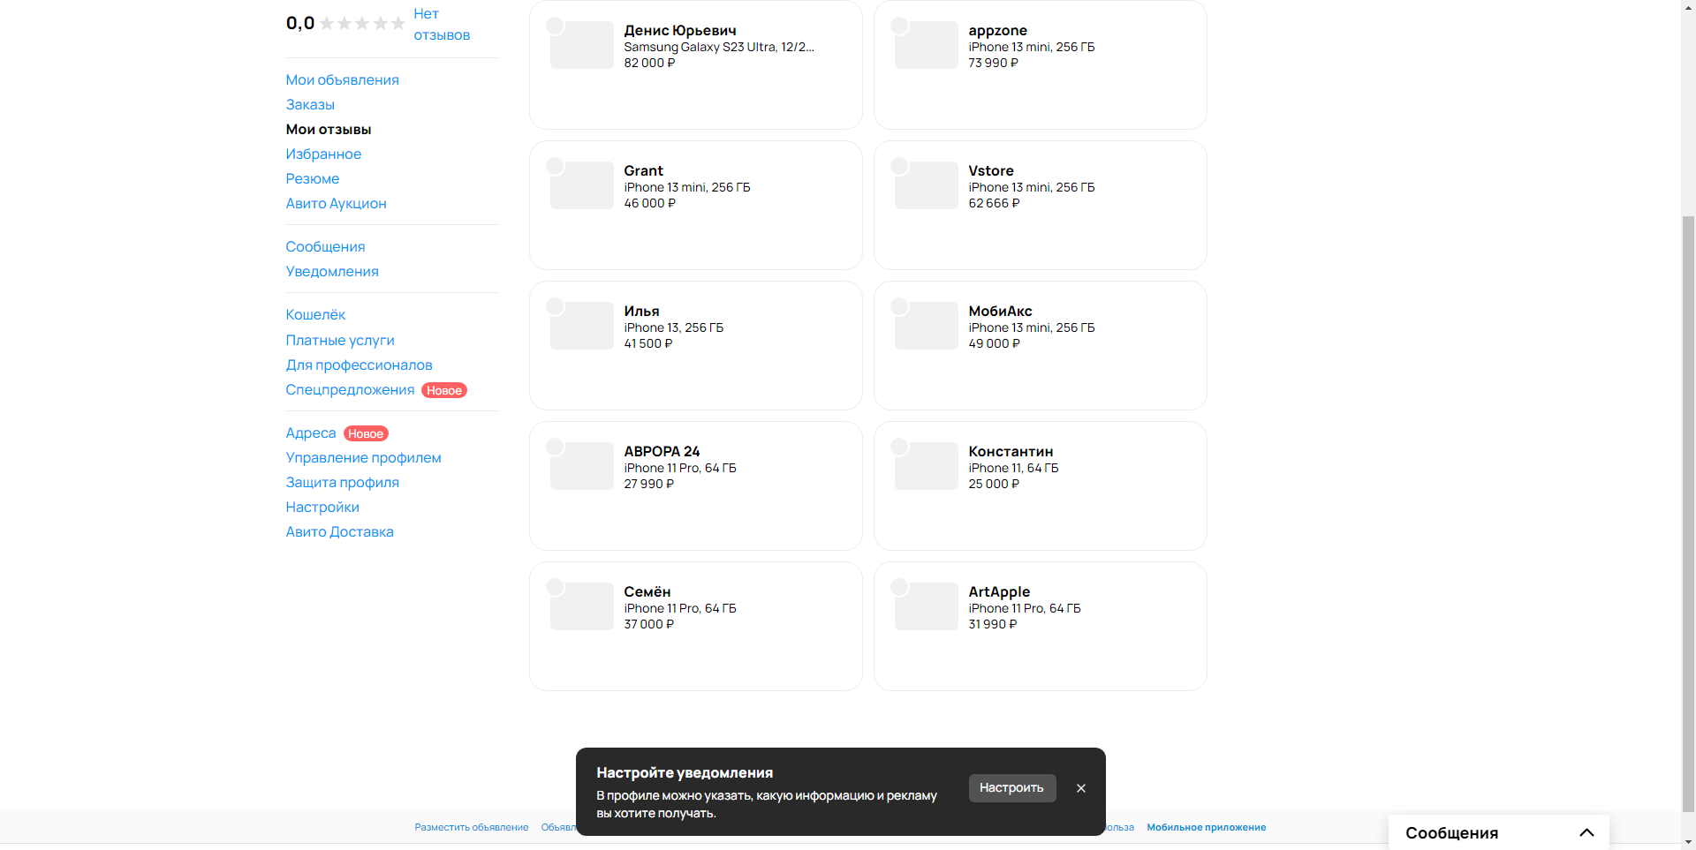
Task: Click Мобильное приложение footer link
Action: 1206,827
